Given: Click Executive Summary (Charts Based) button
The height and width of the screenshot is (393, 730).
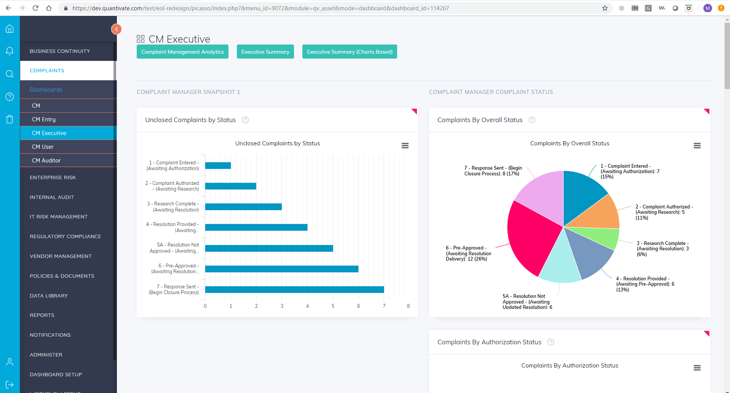Looking at the screenshot, I should pyautogui.click(x=349, y=52).
